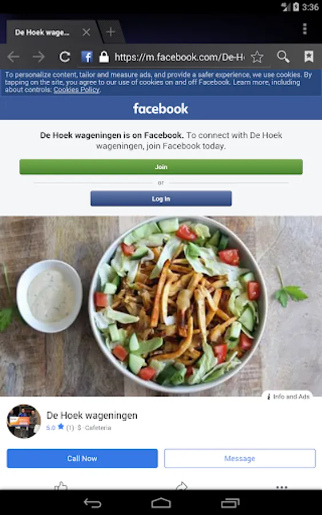
Task: Tap the Message button
Action: click(x=240, y=458)
